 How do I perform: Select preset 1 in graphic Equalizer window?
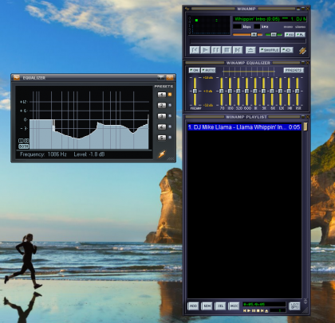(162, 95)
